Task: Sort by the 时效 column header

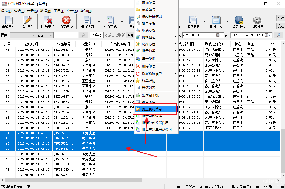Action: pos(271,44)
